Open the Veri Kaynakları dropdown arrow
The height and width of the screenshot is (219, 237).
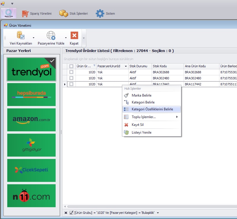click(33, 38)
